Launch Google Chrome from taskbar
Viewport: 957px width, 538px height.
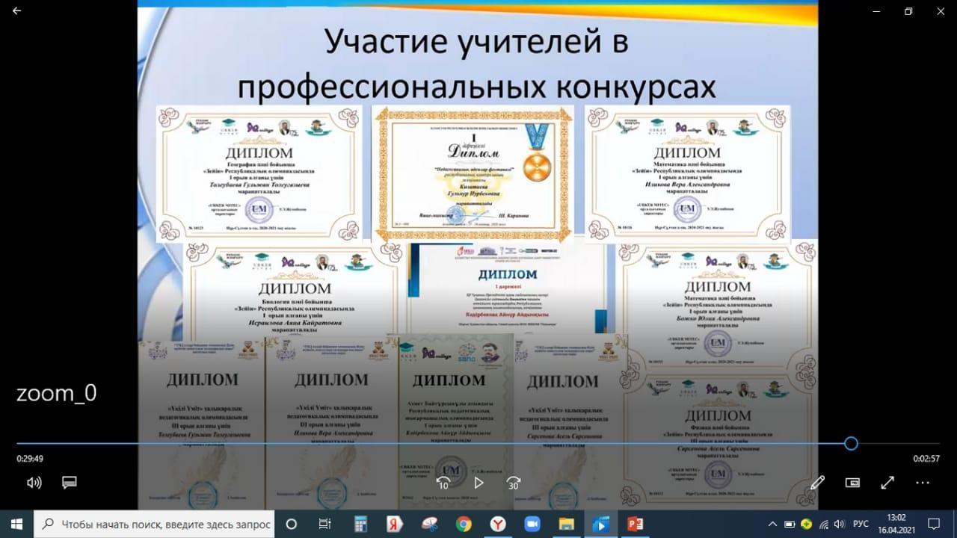tap(464, 524)
